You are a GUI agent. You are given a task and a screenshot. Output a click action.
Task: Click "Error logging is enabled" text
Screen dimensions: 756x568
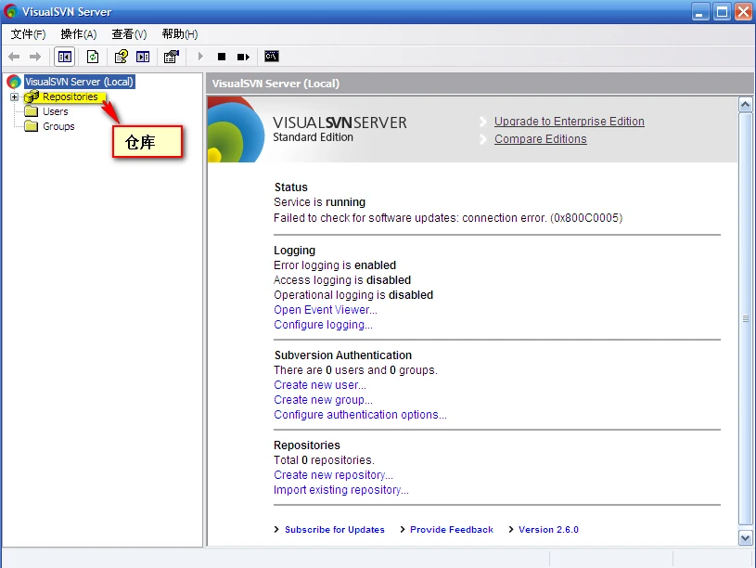(x=335, y=265)
